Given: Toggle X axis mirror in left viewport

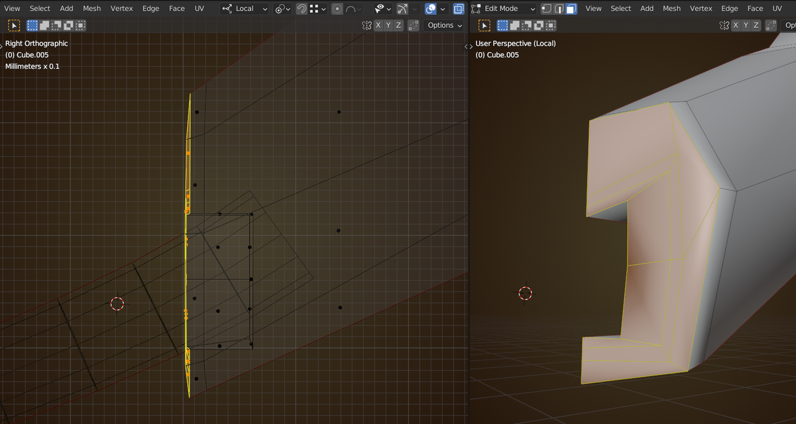Looking at the screenshot, I should (378, 25).
